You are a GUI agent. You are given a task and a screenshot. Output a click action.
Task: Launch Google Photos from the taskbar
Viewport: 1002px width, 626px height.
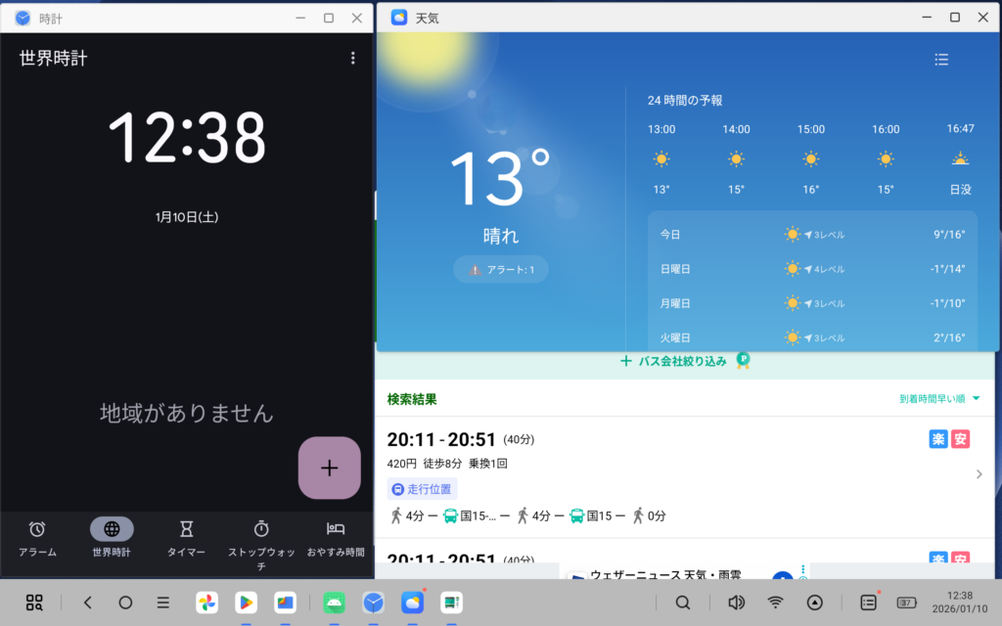[x=206, y=603]
